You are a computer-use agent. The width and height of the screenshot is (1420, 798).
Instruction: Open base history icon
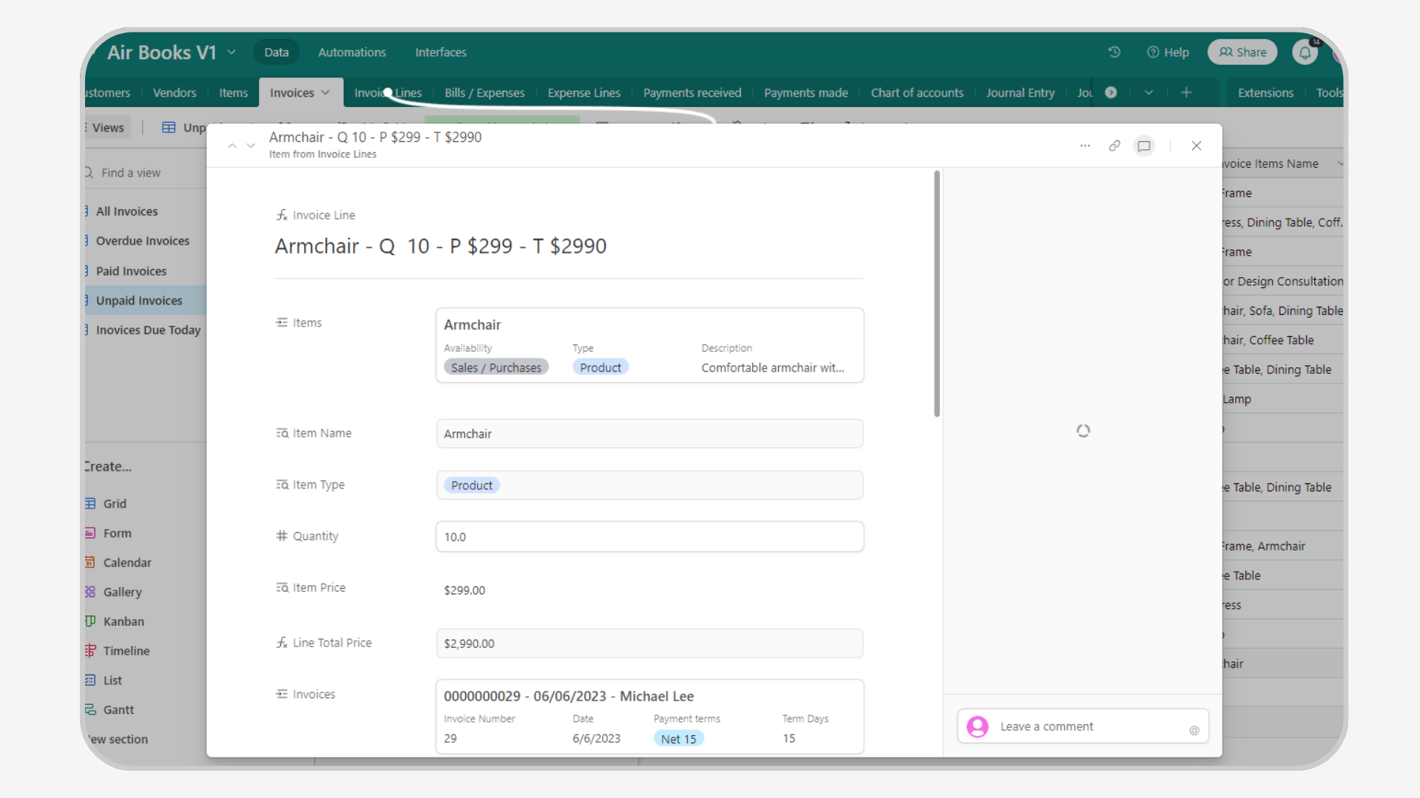click(x=1114, y=52)
